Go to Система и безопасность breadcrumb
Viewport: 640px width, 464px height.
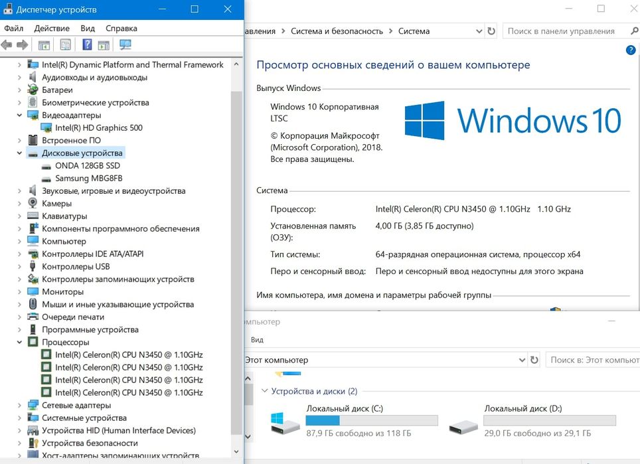(337, 31)
